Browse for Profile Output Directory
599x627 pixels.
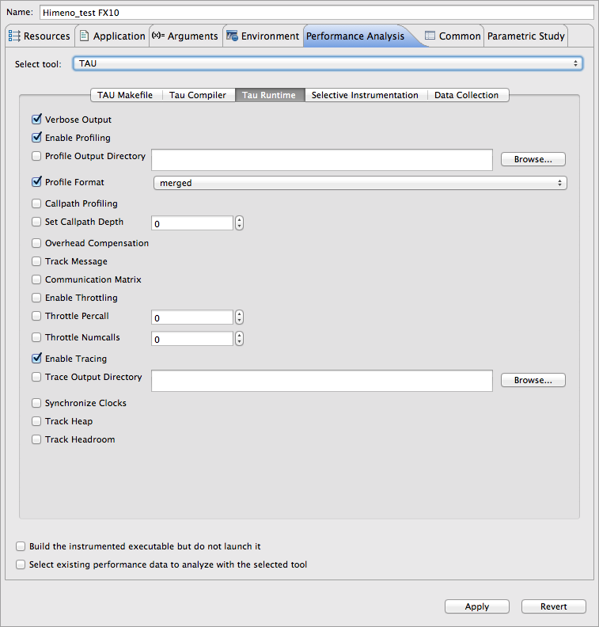coord(533,159)
